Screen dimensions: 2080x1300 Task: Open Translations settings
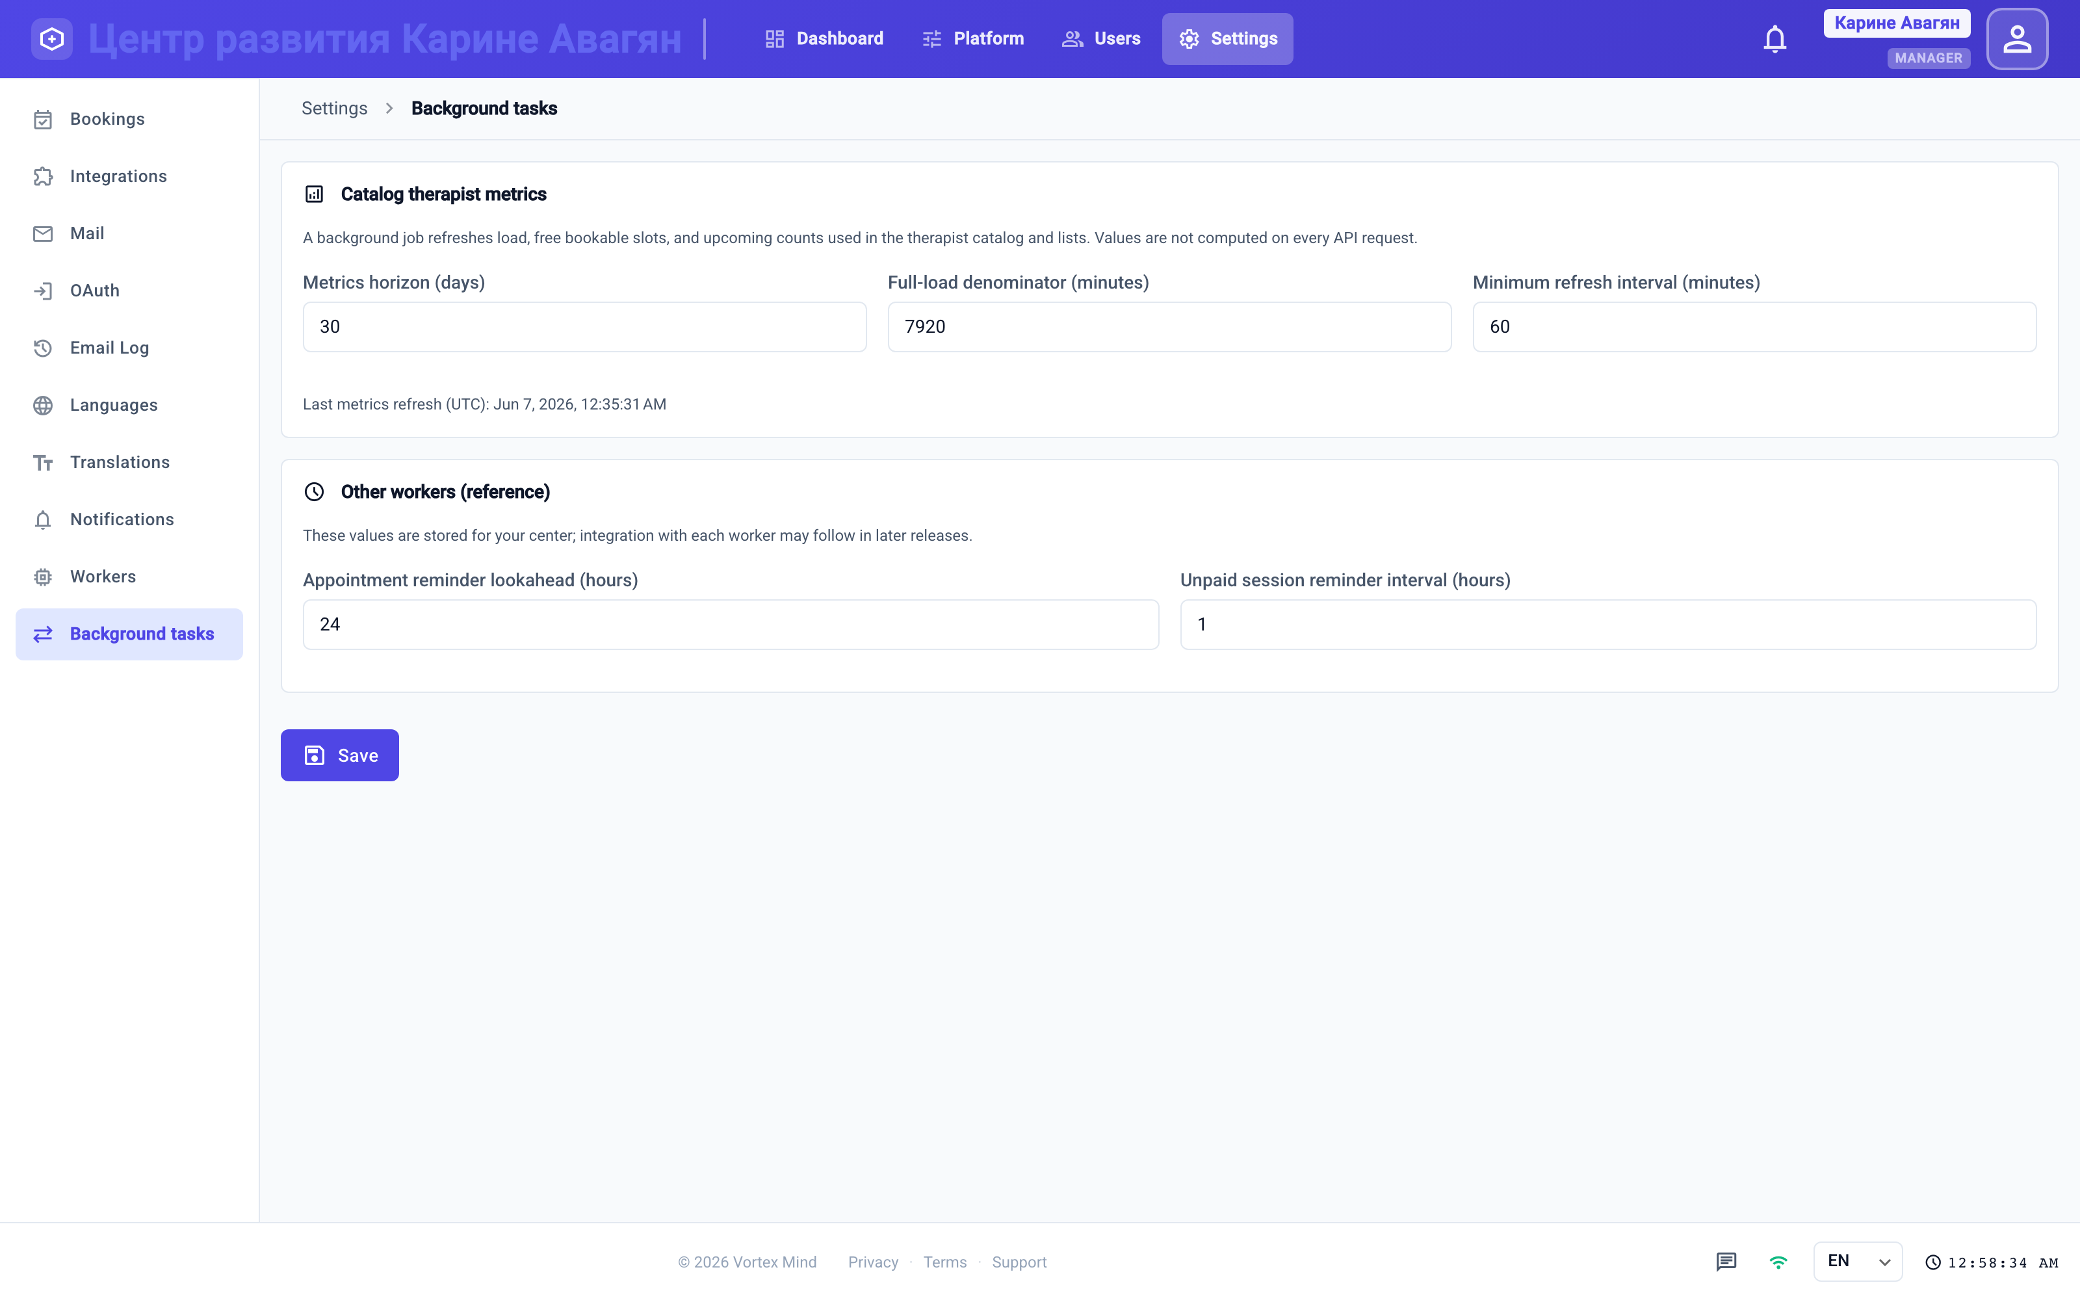click(129, 463)
